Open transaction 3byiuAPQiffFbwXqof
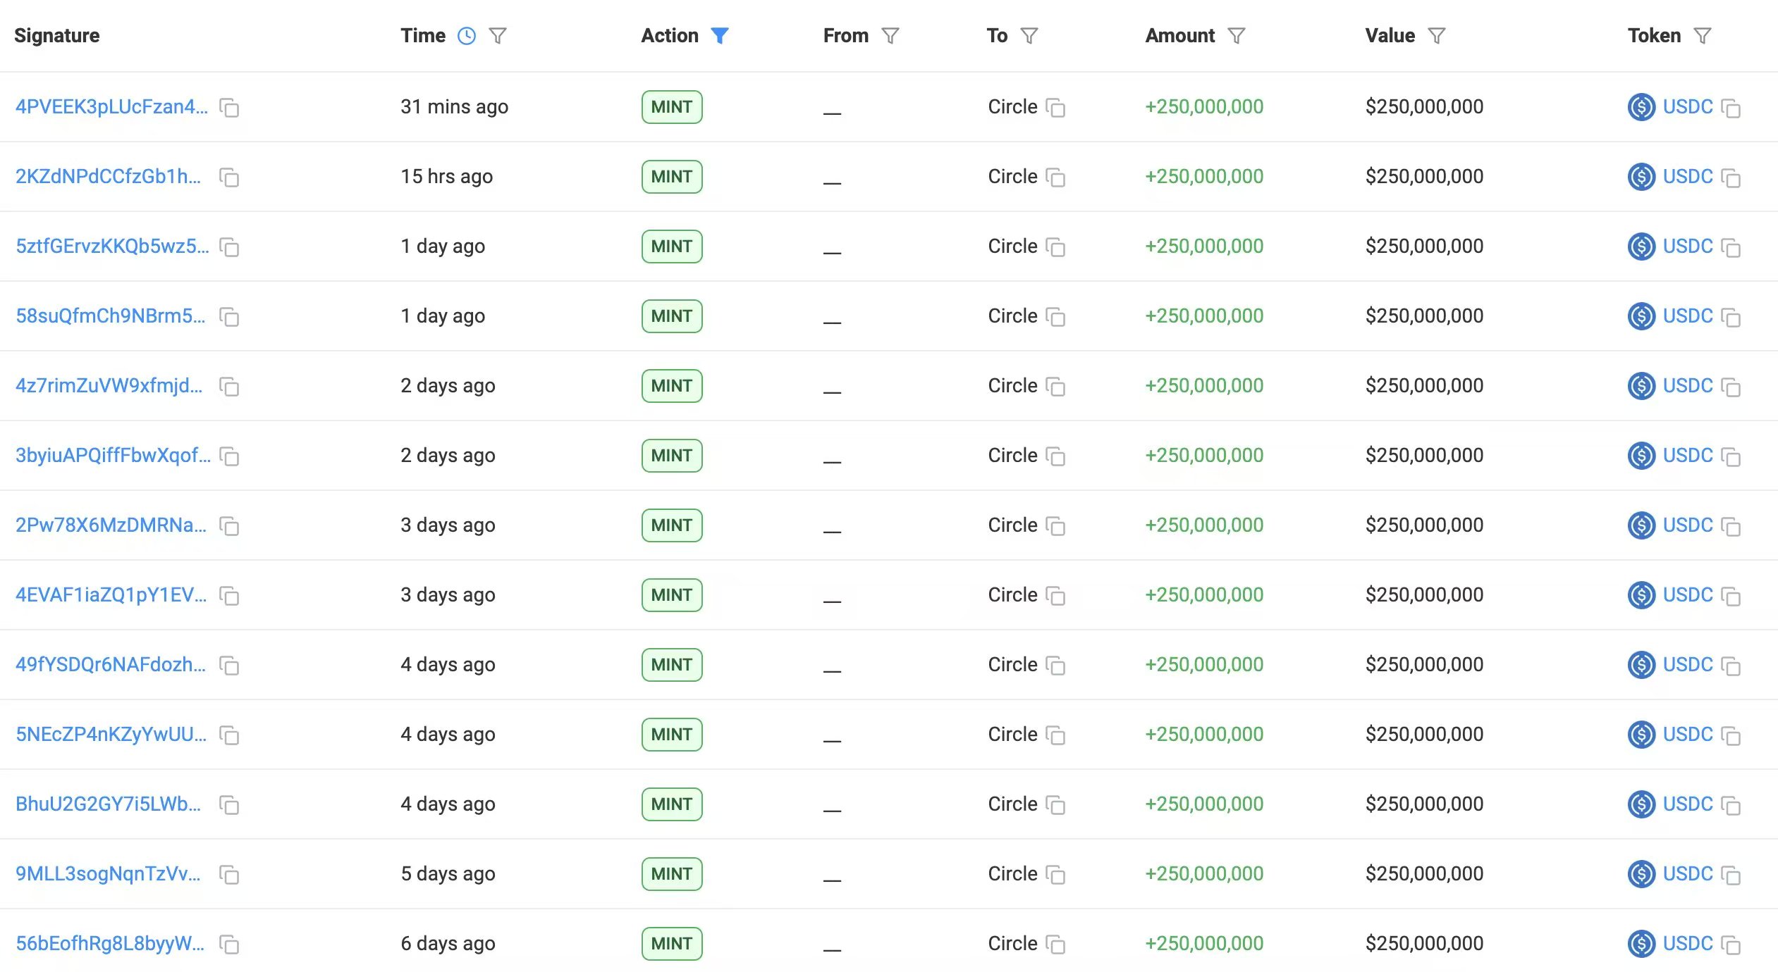 click(113, 455)
